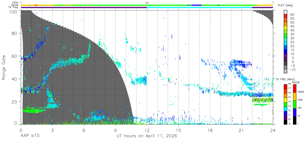Pick the yellow segment of ELEV colorbar
The image size is (307, 141).
click(286, 28)
